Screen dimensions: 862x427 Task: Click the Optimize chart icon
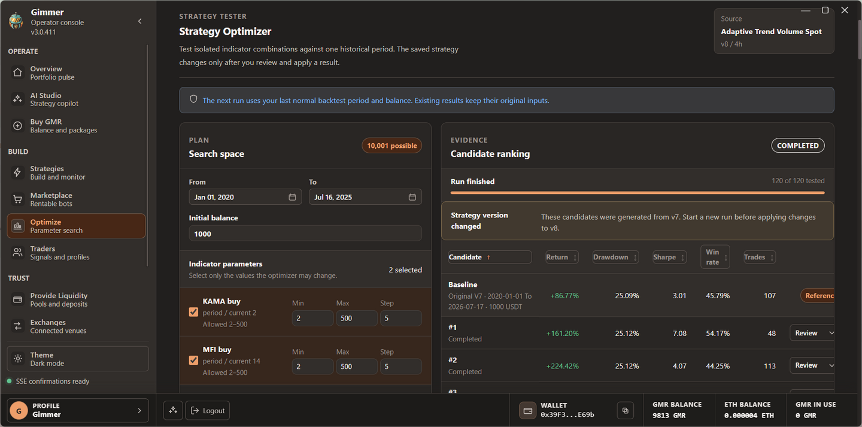[18, 226]
